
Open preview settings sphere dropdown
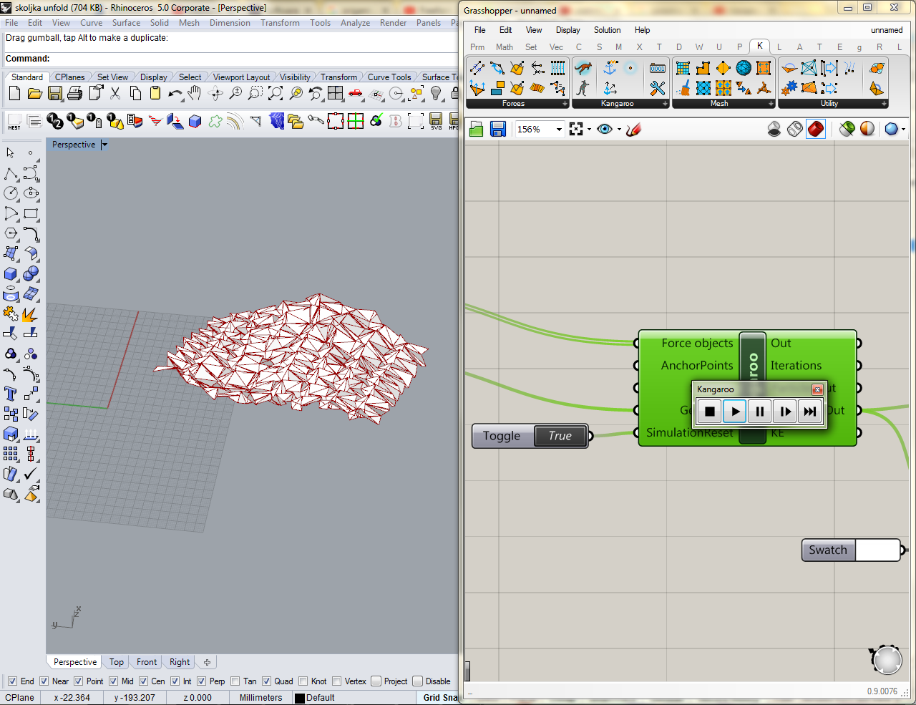coord(903,130)
